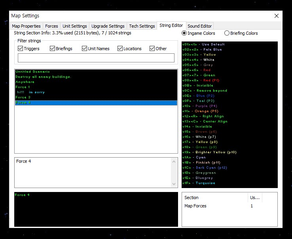Click the 'Bluegrey' color code entry
Screen dimensions: 292x239
[197, 178]
